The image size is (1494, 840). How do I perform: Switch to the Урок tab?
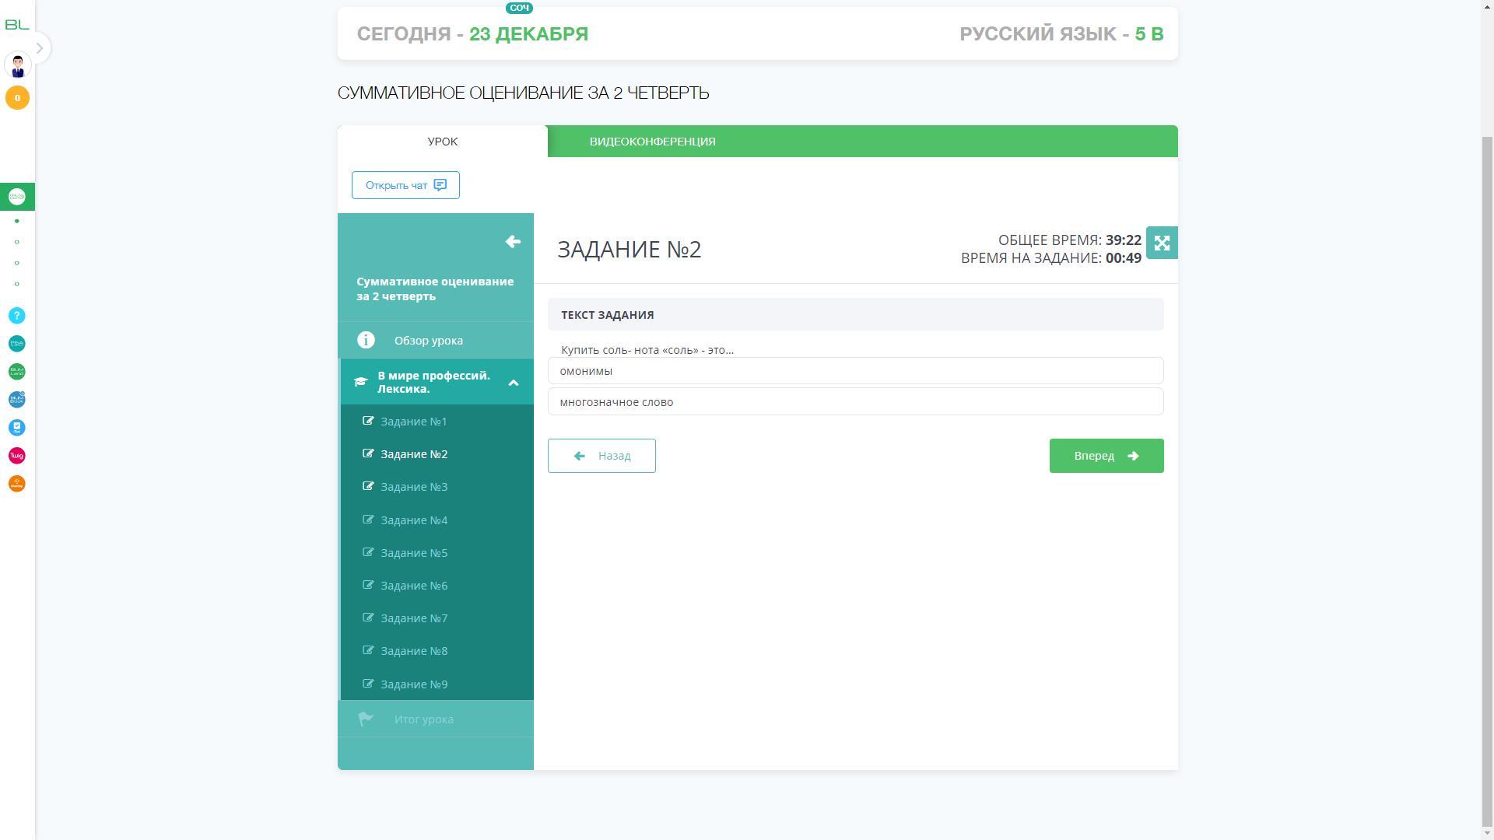coord(442,142)
